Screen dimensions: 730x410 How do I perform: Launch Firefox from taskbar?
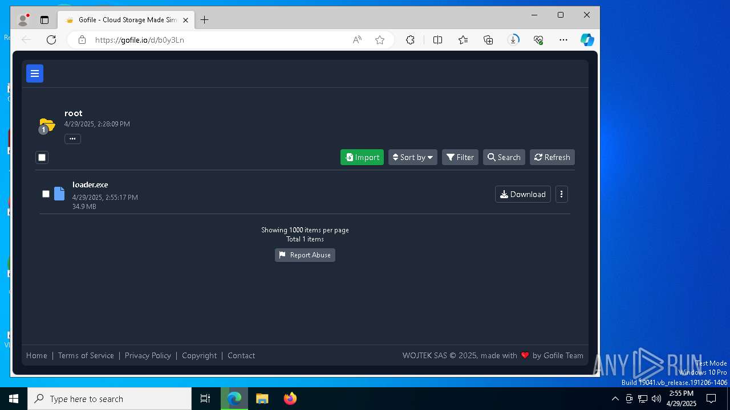point(290,399)
